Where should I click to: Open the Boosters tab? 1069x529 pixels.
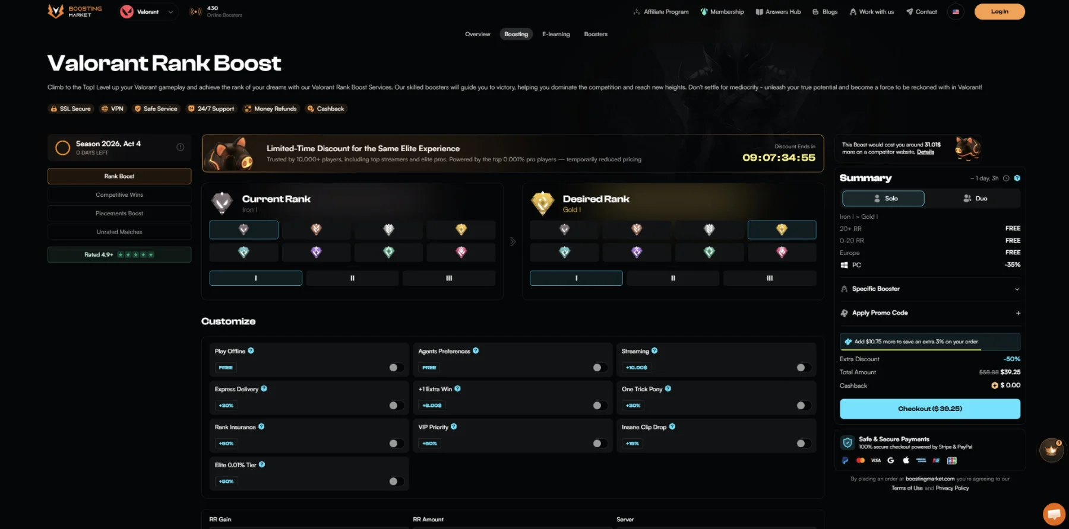596,34
